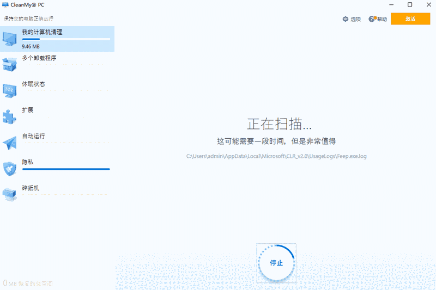Click the 保持您的电脑正确运行 tagline
The height and width of the screenshot is (290, 436).
pos(29,19)
